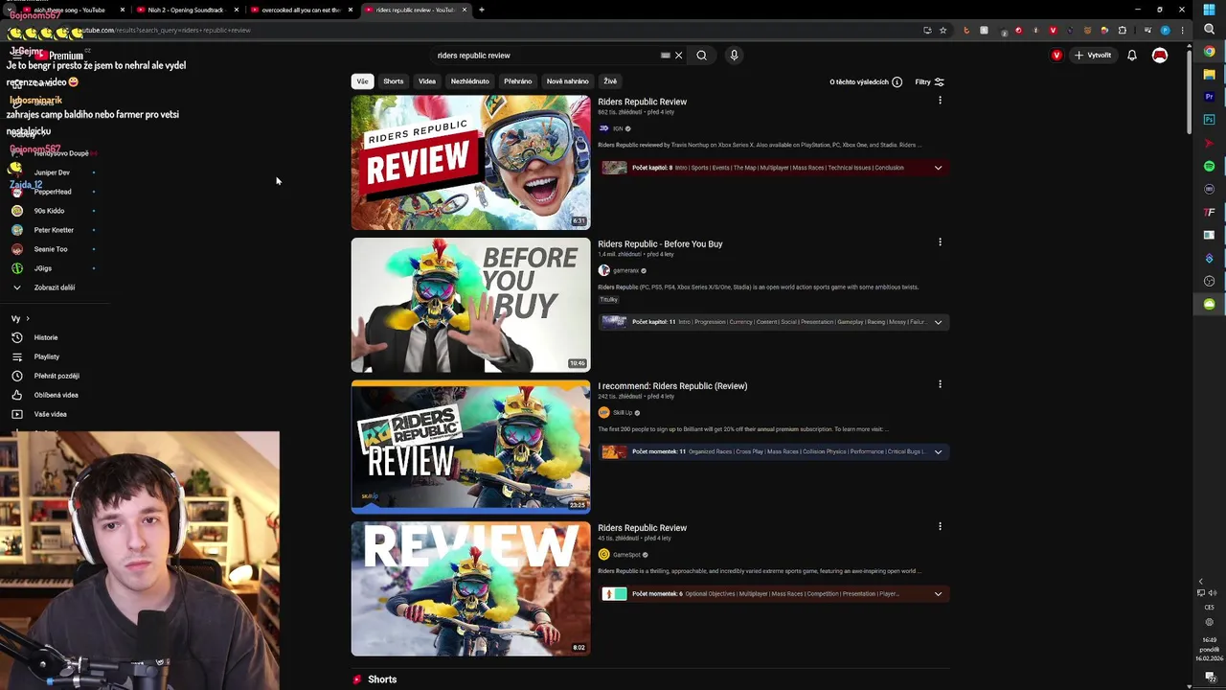Open 'I recommend: Riders Republic (Review)' title
This screenshot has width=1226, height=690.
(x=672, y=386)
